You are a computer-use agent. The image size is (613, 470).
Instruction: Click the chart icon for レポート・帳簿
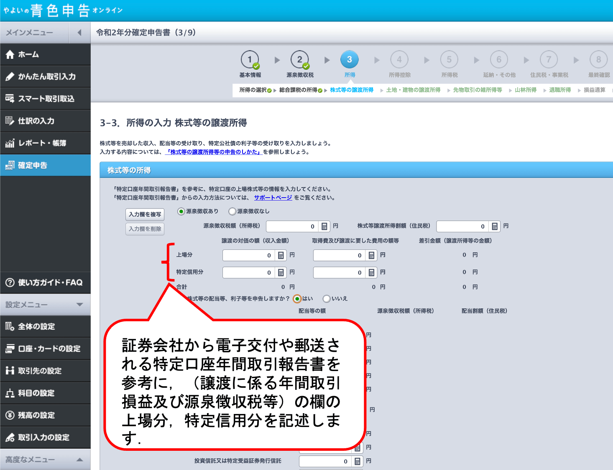(x=10, y=143)
